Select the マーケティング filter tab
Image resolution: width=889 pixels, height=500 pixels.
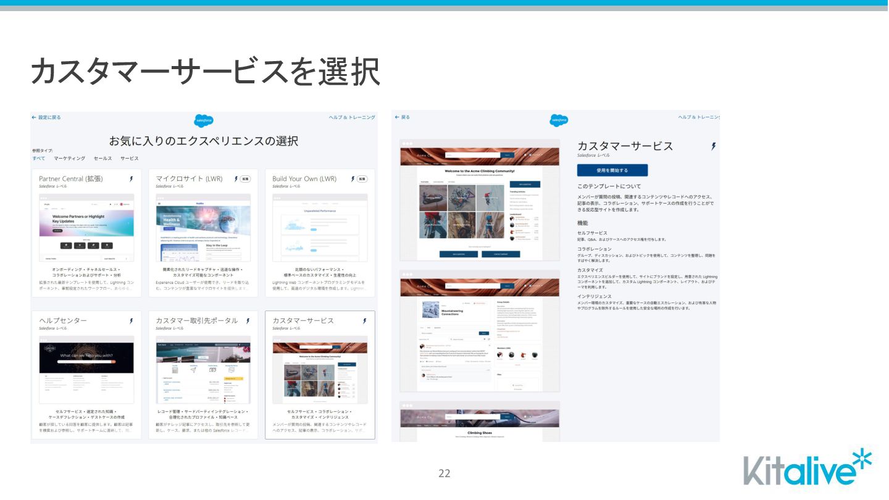coord(69,159)
